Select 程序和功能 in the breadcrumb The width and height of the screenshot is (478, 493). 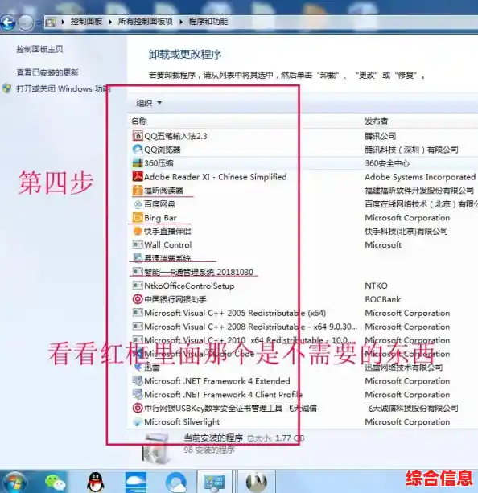(208, 22)
